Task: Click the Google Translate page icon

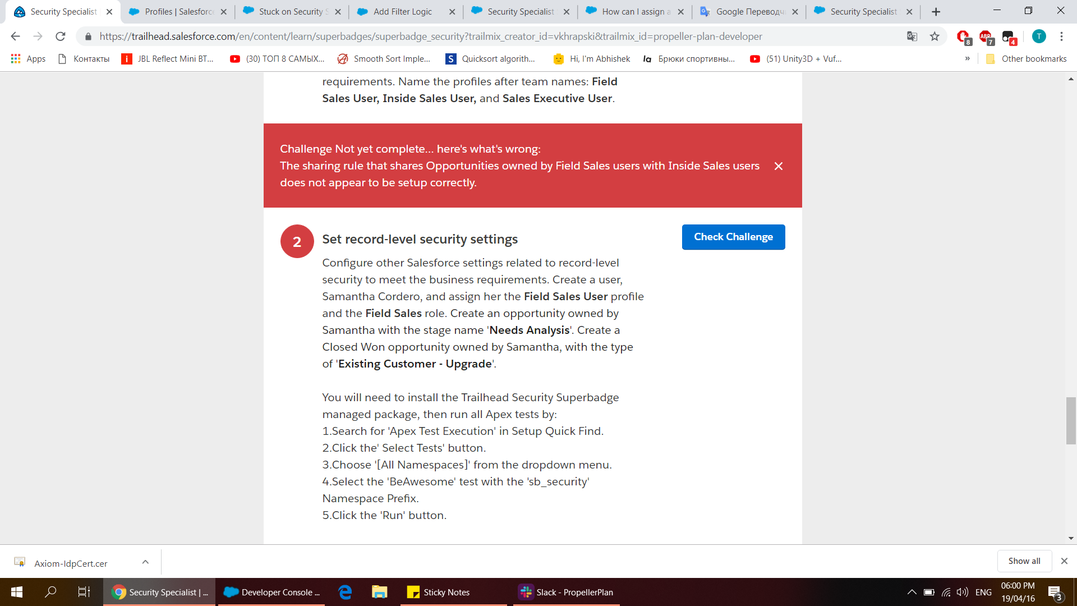Action: point(912,36)
